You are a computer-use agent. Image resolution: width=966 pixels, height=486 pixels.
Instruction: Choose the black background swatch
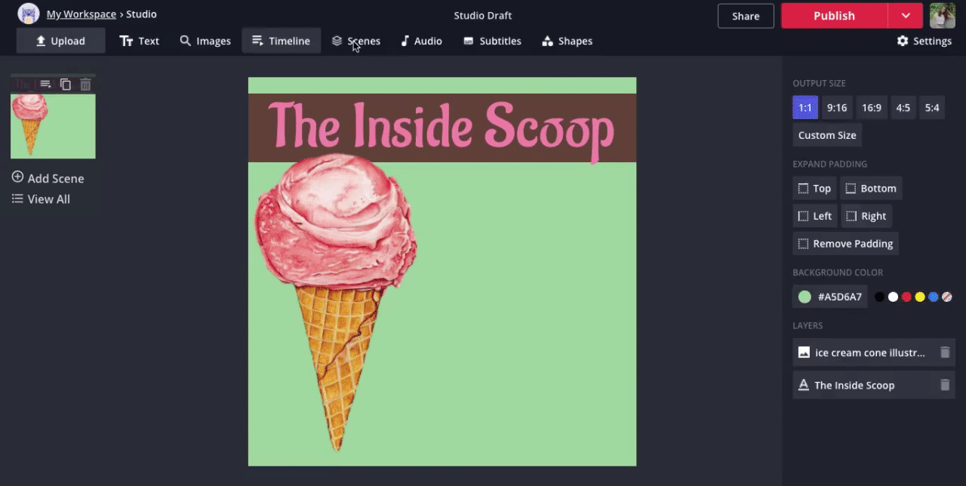[x=879, y=297]
